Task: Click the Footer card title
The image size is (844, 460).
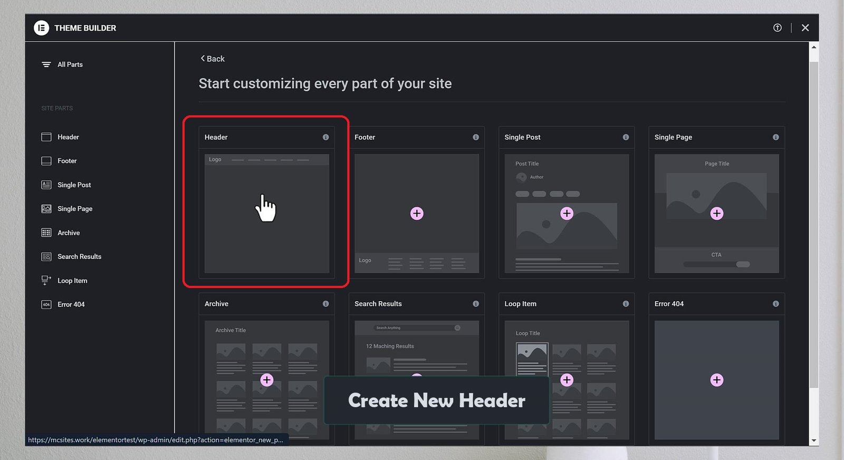Action: tap(365, 137)
